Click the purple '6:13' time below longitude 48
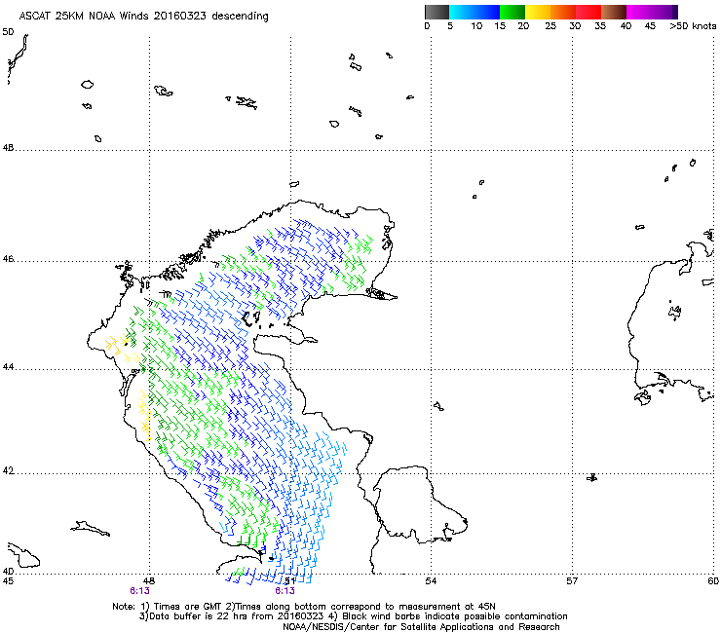This screenshot has height=633, width=721. click(x=139, y=591)
